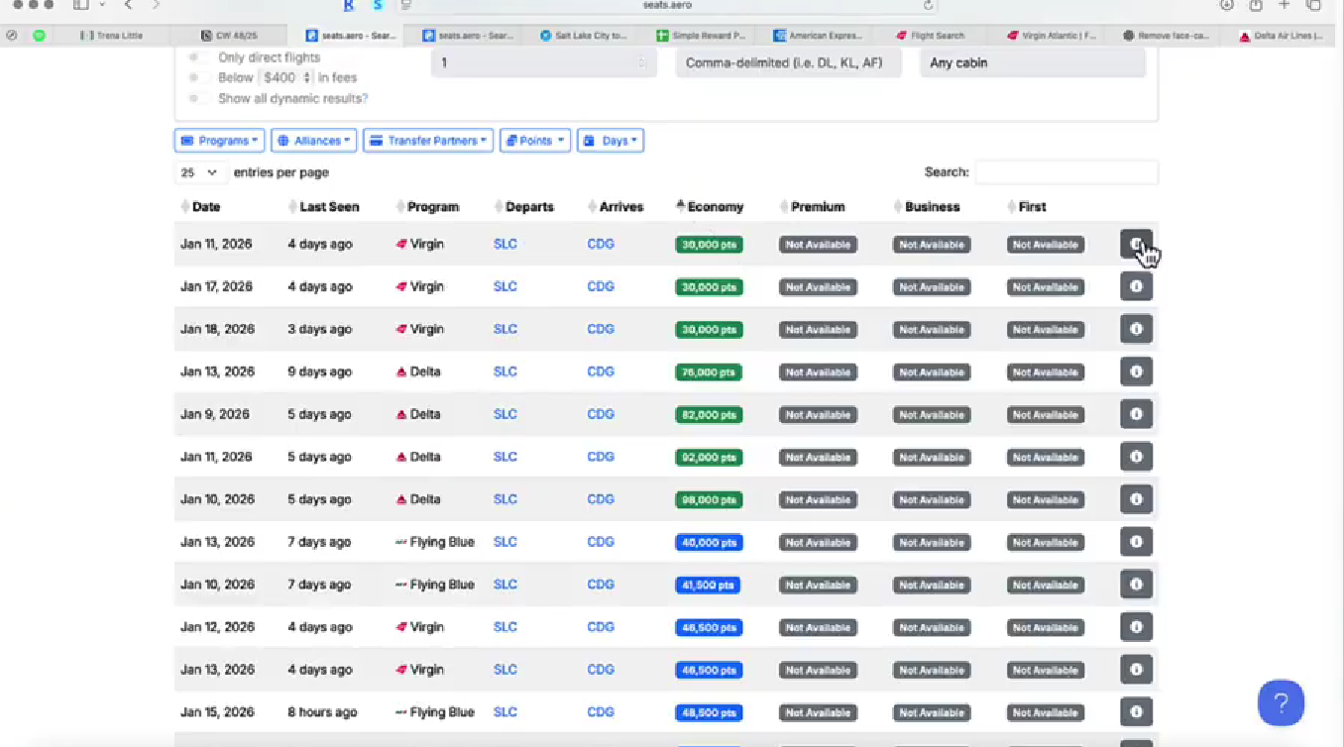The height and width of the screenshot is (747, 1344).
Task: Focus the Comma-delimited airlines field
Action: 789,62
